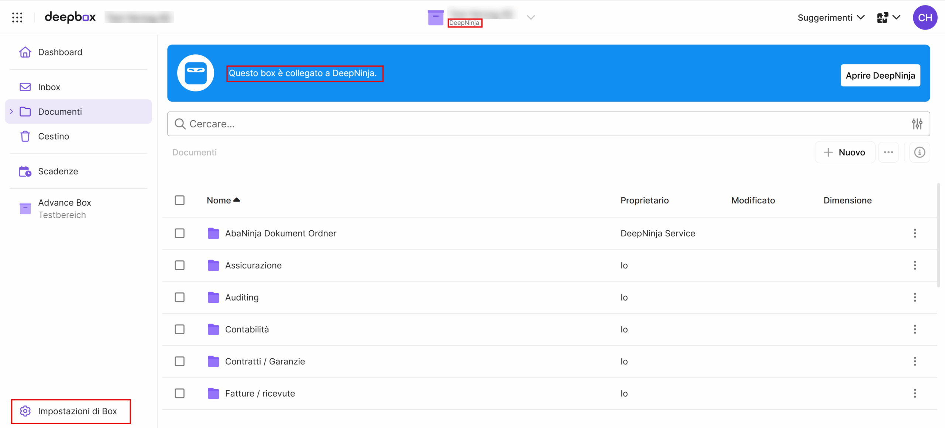Open row menu for Contabilità
The height and width of the screenshot is (428, 945).
(915, 329)
